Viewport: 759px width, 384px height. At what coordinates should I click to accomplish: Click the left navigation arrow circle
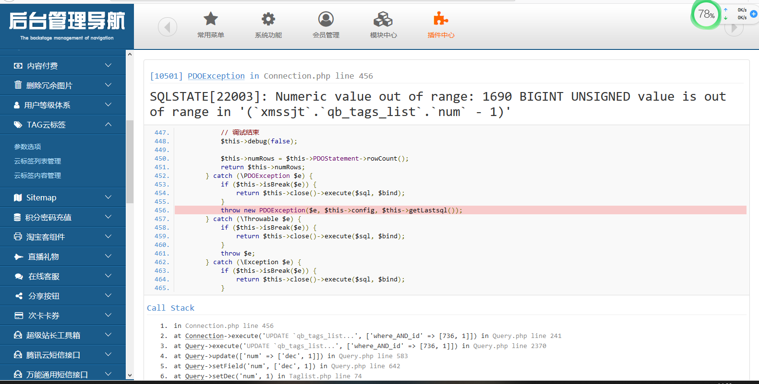pos(168,27)
